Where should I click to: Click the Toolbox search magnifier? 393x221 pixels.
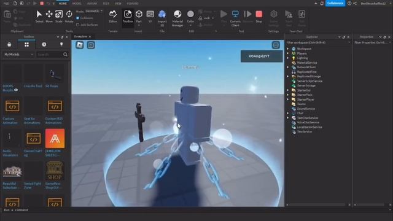click(65, 55)
